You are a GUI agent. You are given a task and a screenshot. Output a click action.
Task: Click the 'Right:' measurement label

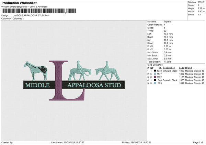click(x=150, y=37)
